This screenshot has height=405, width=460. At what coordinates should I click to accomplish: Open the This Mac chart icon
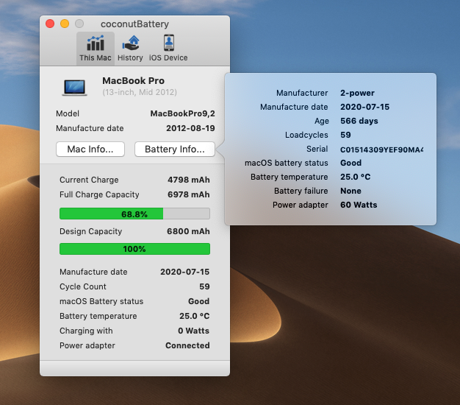click(96, 43)
